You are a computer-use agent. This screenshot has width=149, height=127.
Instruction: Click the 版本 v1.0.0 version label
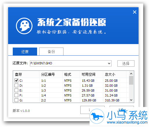(x=21, y=111)
